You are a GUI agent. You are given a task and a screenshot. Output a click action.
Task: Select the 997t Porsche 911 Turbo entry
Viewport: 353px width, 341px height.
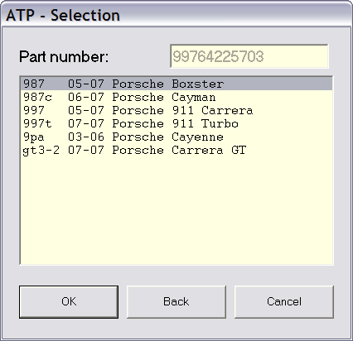point(176,123)
